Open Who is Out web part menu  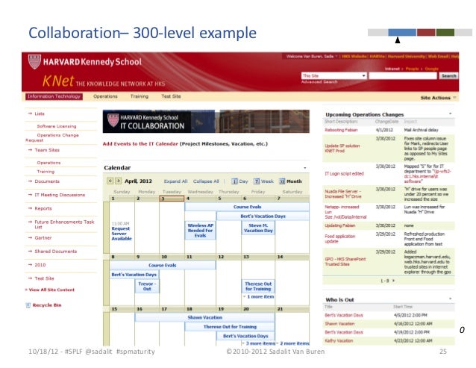point(450,299)
